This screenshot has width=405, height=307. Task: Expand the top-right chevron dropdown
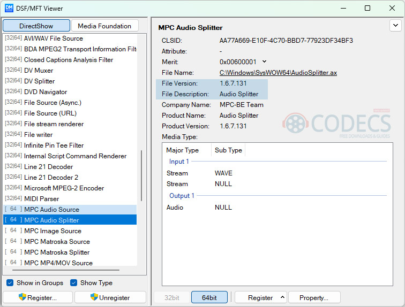395,26
